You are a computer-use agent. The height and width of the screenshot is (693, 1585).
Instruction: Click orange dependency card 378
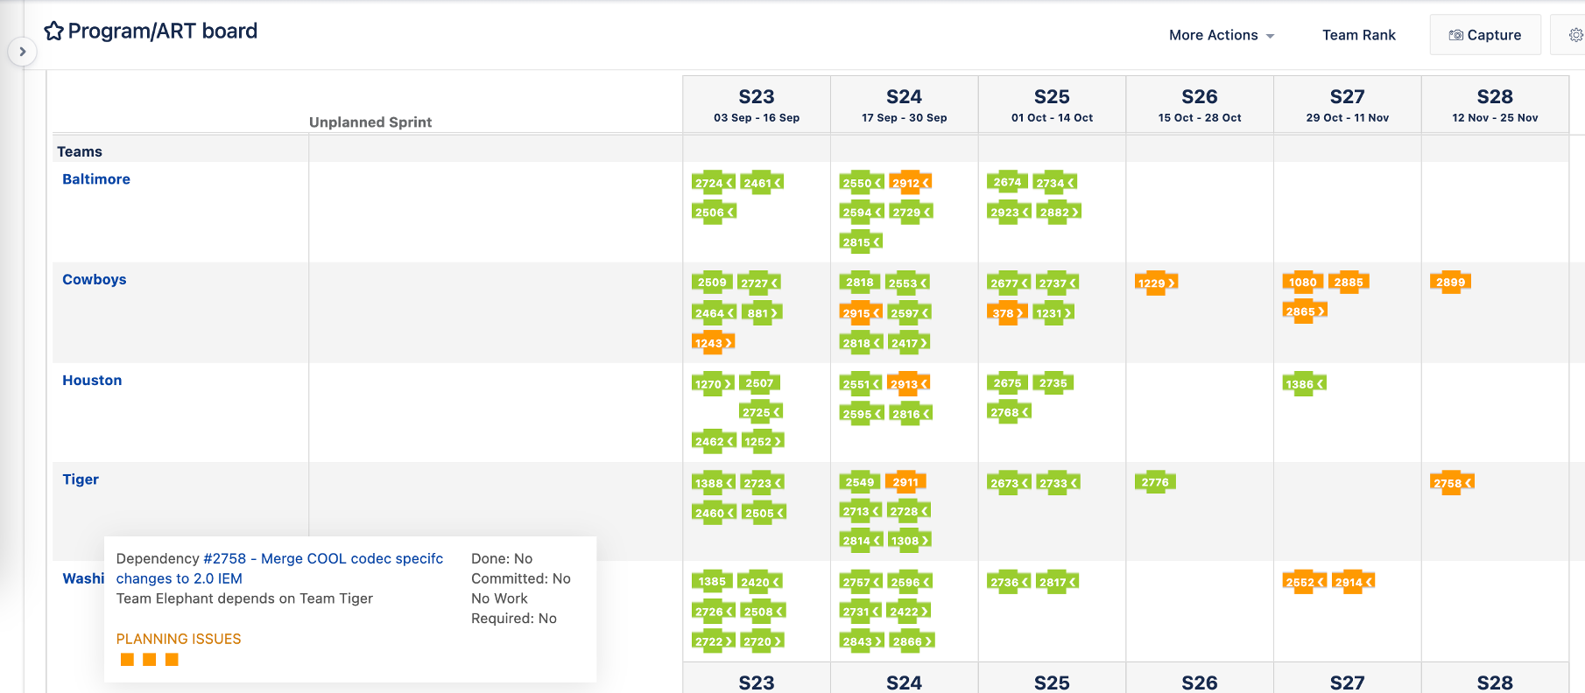1007,313
